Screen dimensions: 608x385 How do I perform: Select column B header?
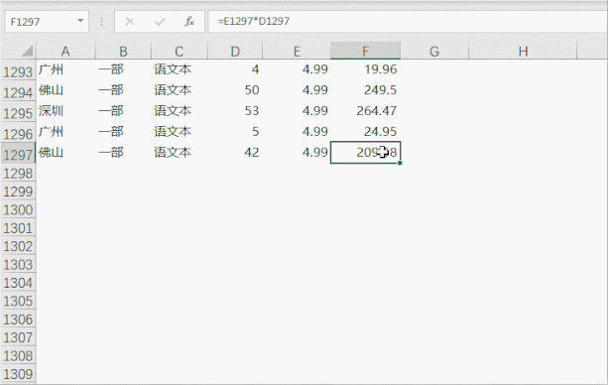123,52
